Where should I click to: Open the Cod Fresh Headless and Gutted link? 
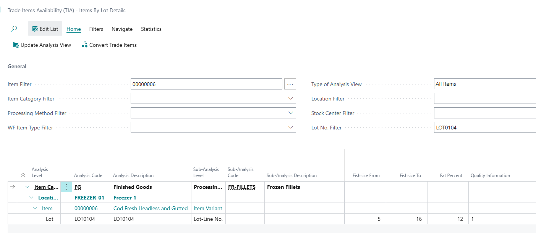click(x=151, y=208)
